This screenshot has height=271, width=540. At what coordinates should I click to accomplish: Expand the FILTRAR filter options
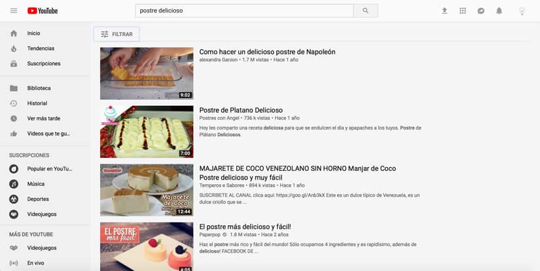[x=117, y=34]
